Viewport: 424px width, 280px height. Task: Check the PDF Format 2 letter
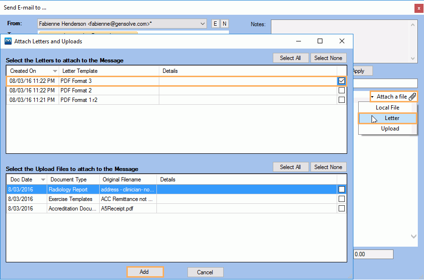341,90
